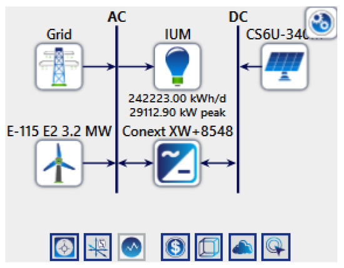This screenshot has width=344, height=268.
Task: Click the IUM load name label
Action: (178, 34)
